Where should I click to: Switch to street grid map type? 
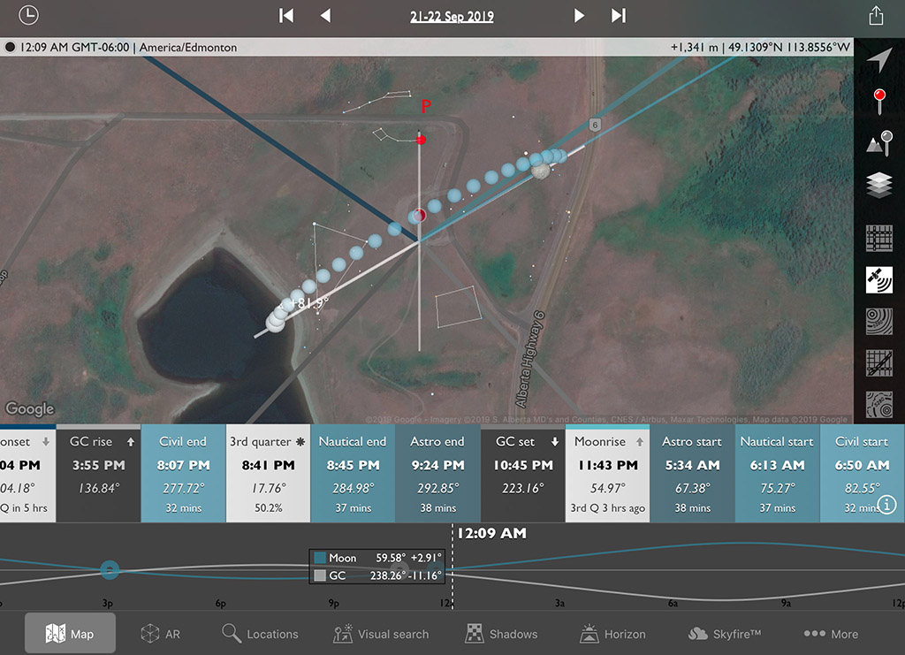[x=878, y=239]
